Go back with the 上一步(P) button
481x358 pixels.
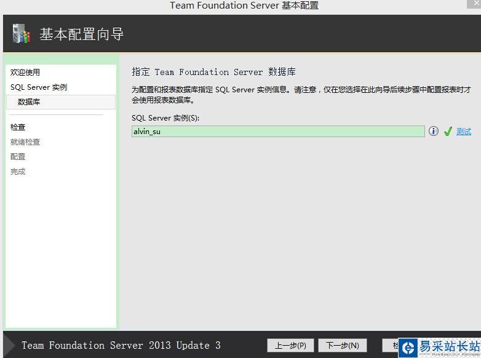290,346
